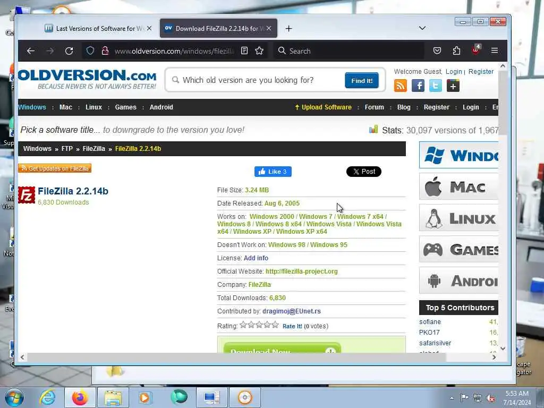544x408 pixels.
Task: Click the Facebook Like button
Action: click(x=273, y=172)
